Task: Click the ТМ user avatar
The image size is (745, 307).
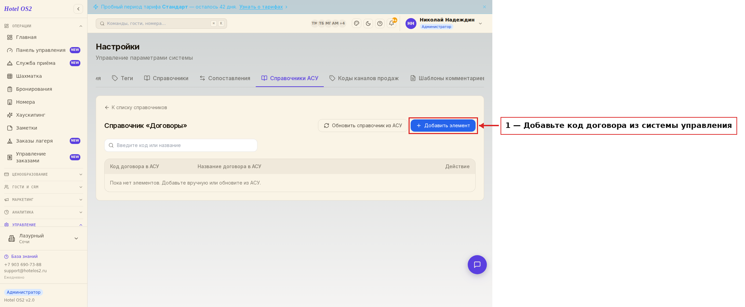Action: [x=314, y=24]
